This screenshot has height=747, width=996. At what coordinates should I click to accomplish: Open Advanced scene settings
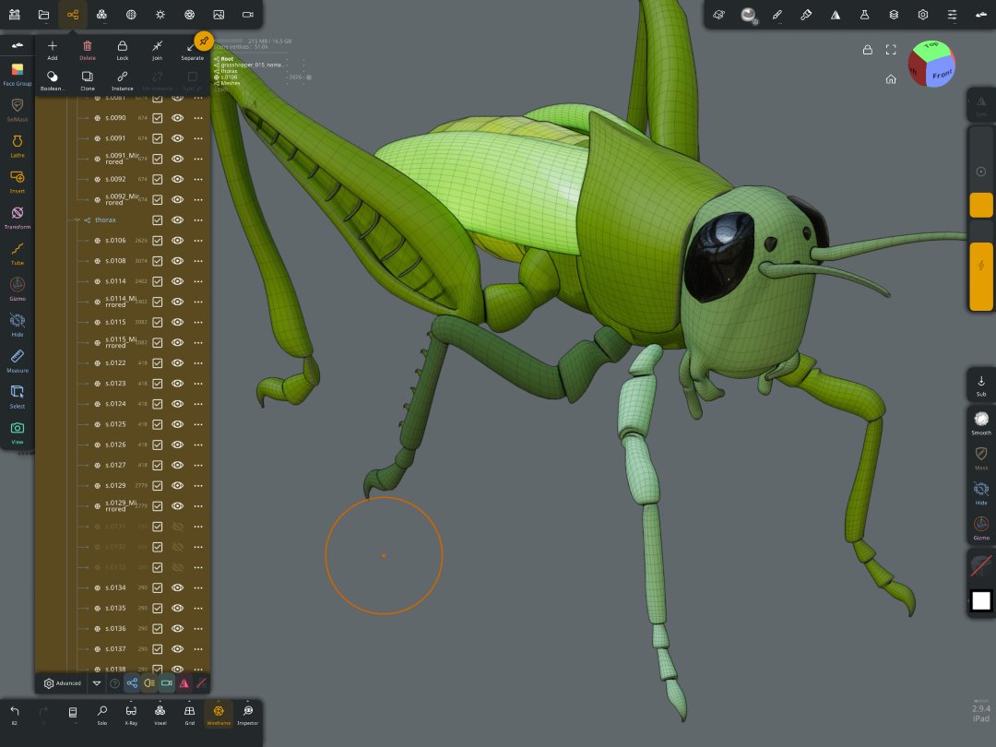pyautogui.click(x=63, y=683)
